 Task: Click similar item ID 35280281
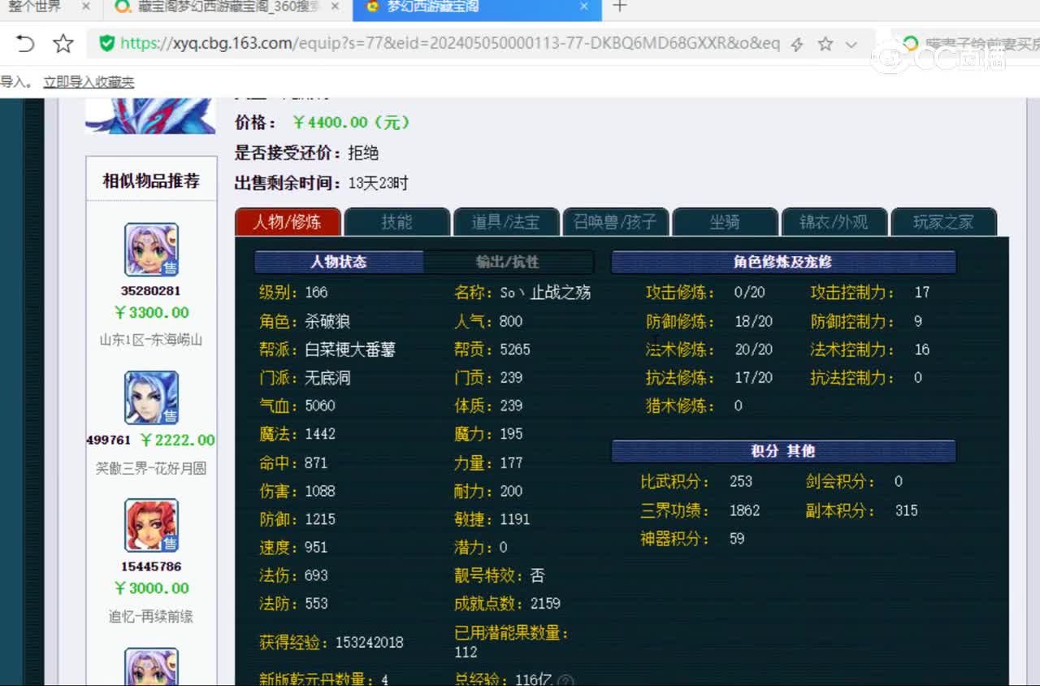point(151,291)
